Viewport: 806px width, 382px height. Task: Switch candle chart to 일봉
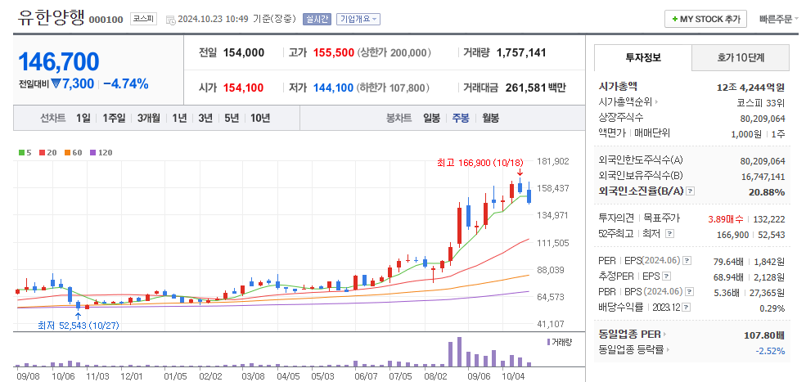point(431,118)
